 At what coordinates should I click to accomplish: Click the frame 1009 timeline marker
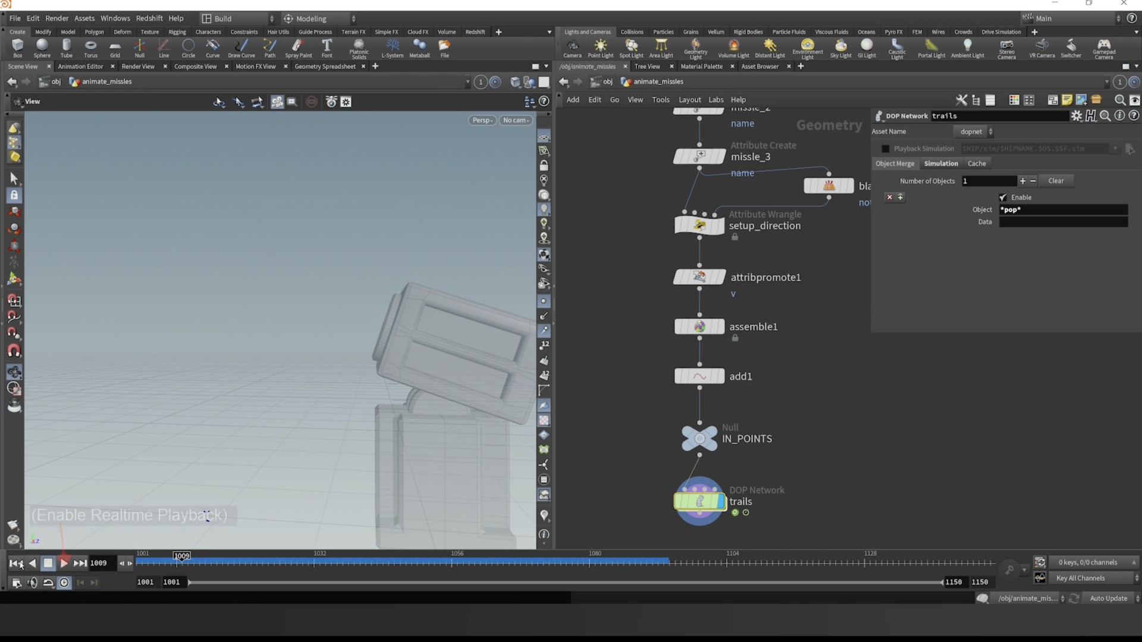tap(181, 556)
